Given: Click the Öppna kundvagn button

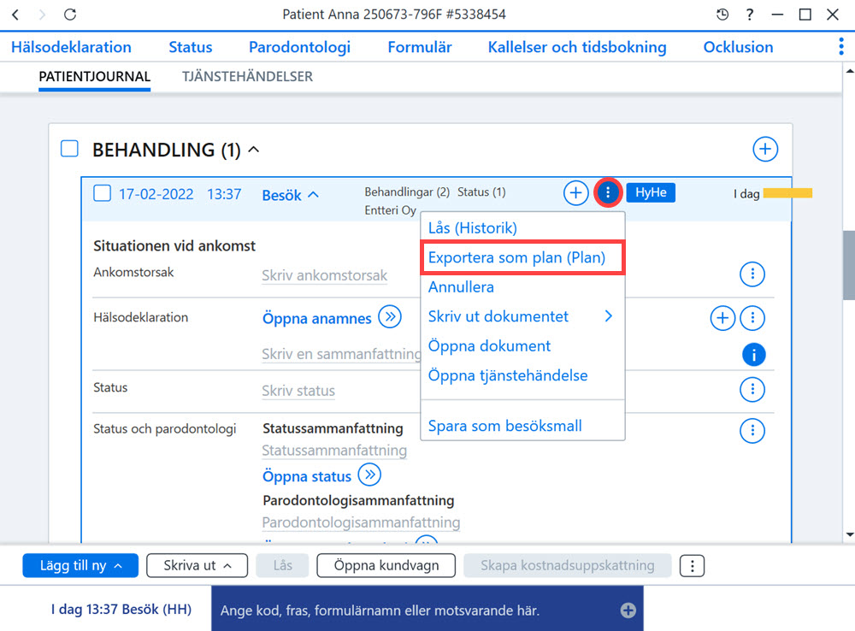Looking at the screenshot, I should coord(386,565).
